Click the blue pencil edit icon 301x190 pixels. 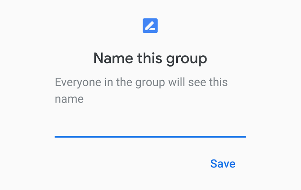point(150,26)
